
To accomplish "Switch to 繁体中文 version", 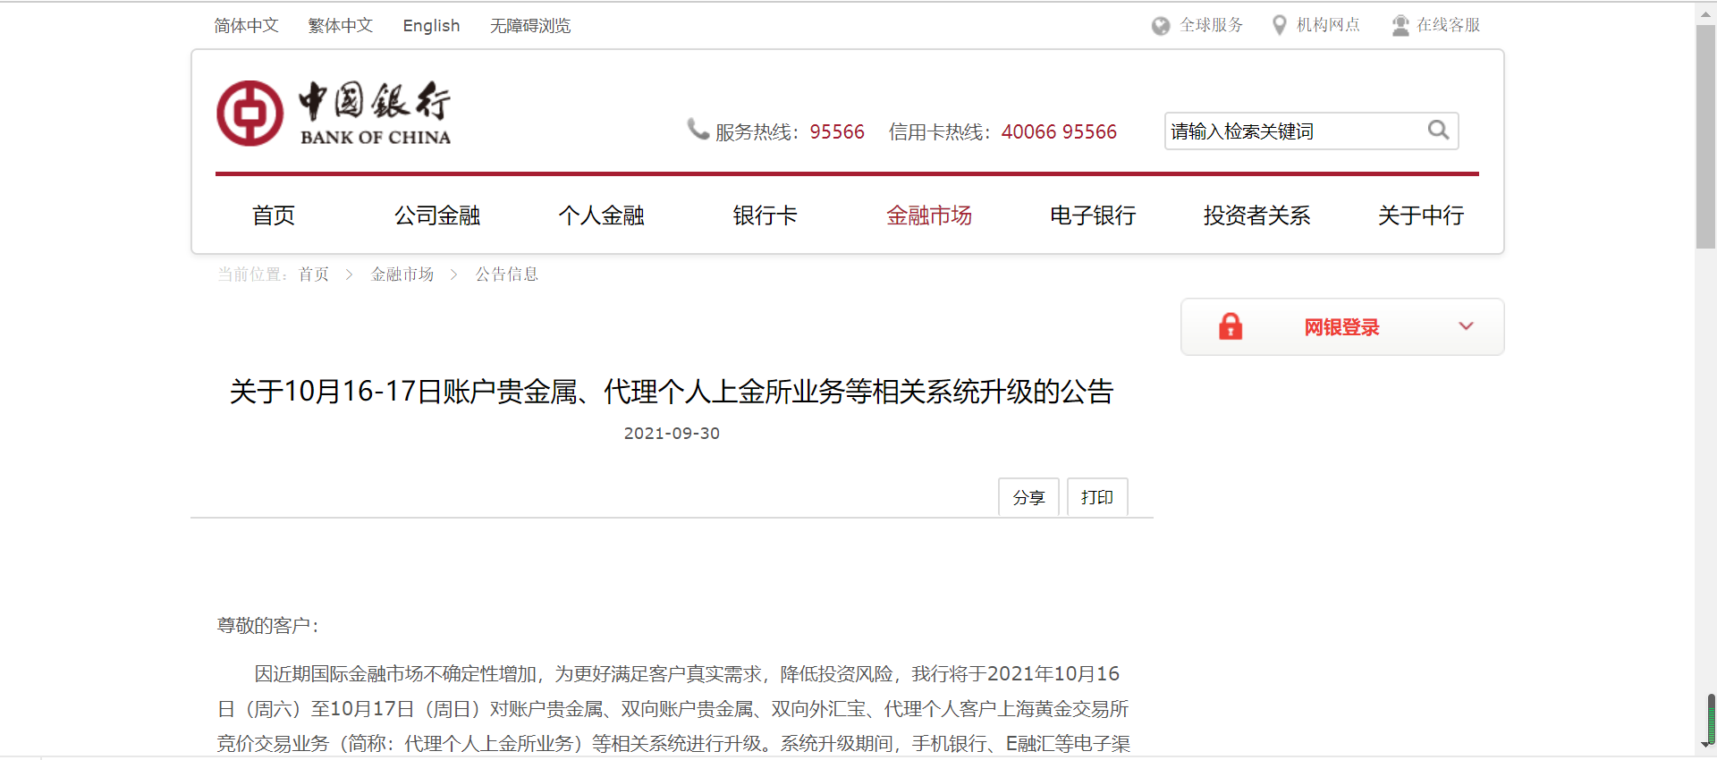I will pos(340,26).
